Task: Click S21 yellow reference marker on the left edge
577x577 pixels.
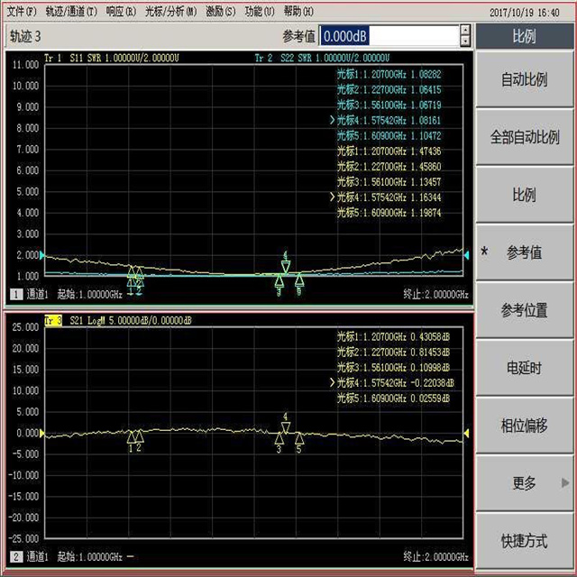Action: click(x=42, y=433)
